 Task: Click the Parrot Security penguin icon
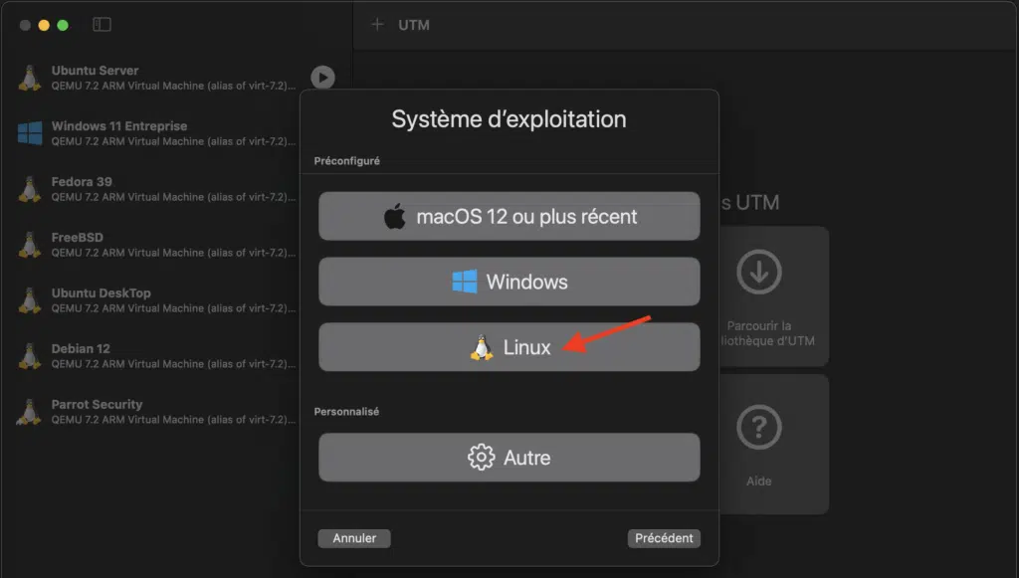29,412
